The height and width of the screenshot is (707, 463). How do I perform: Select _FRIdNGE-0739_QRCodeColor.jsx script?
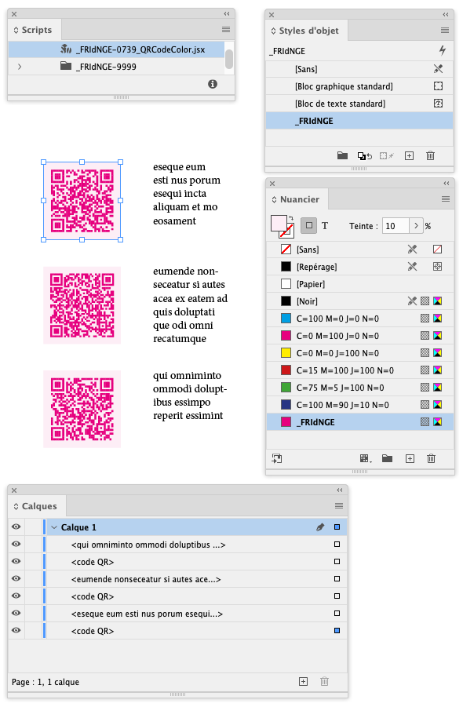(116, 49)
